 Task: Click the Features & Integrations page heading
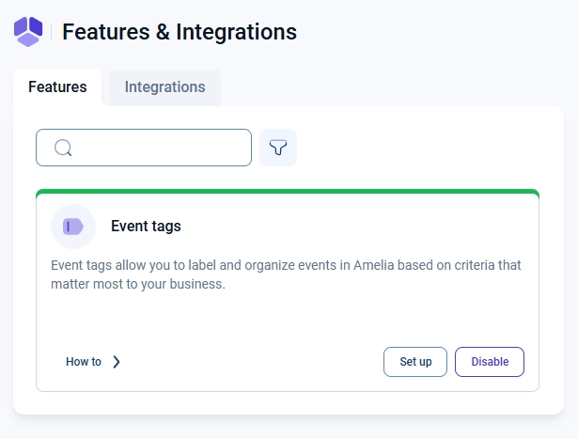coord(180,32)
